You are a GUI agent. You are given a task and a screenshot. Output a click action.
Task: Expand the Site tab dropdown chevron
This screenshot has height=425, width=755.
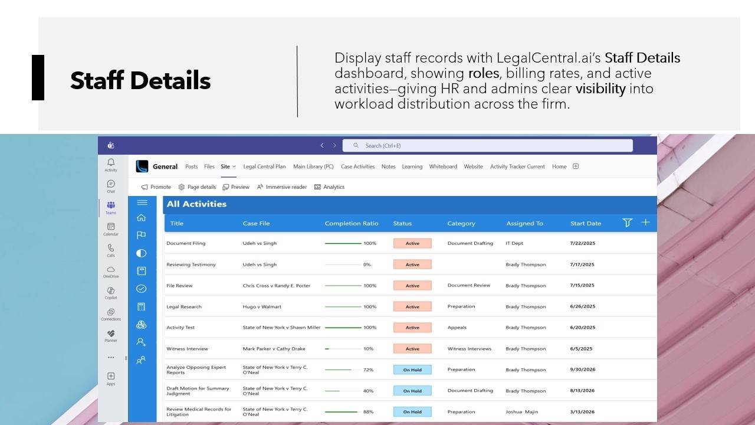click(234, 167)
